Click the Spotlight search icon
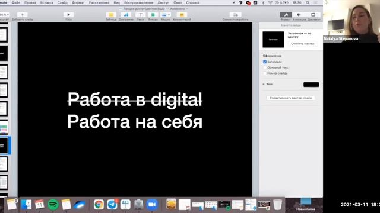This screenshot has height=213, width=380. coord(308,2)
